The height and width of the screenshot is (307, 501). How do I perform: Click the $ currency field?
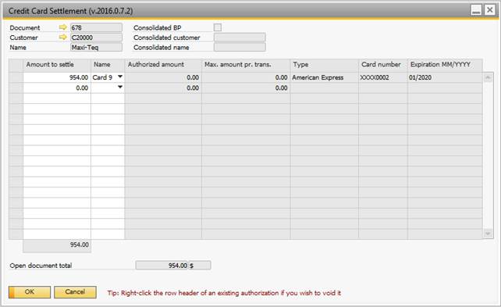point(200,266)
